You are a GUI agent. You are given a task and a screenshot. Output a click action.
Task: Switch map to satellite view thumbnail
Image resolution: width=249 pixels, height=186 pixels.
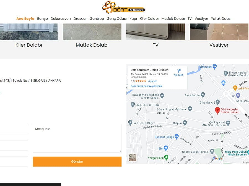(133, 158)
